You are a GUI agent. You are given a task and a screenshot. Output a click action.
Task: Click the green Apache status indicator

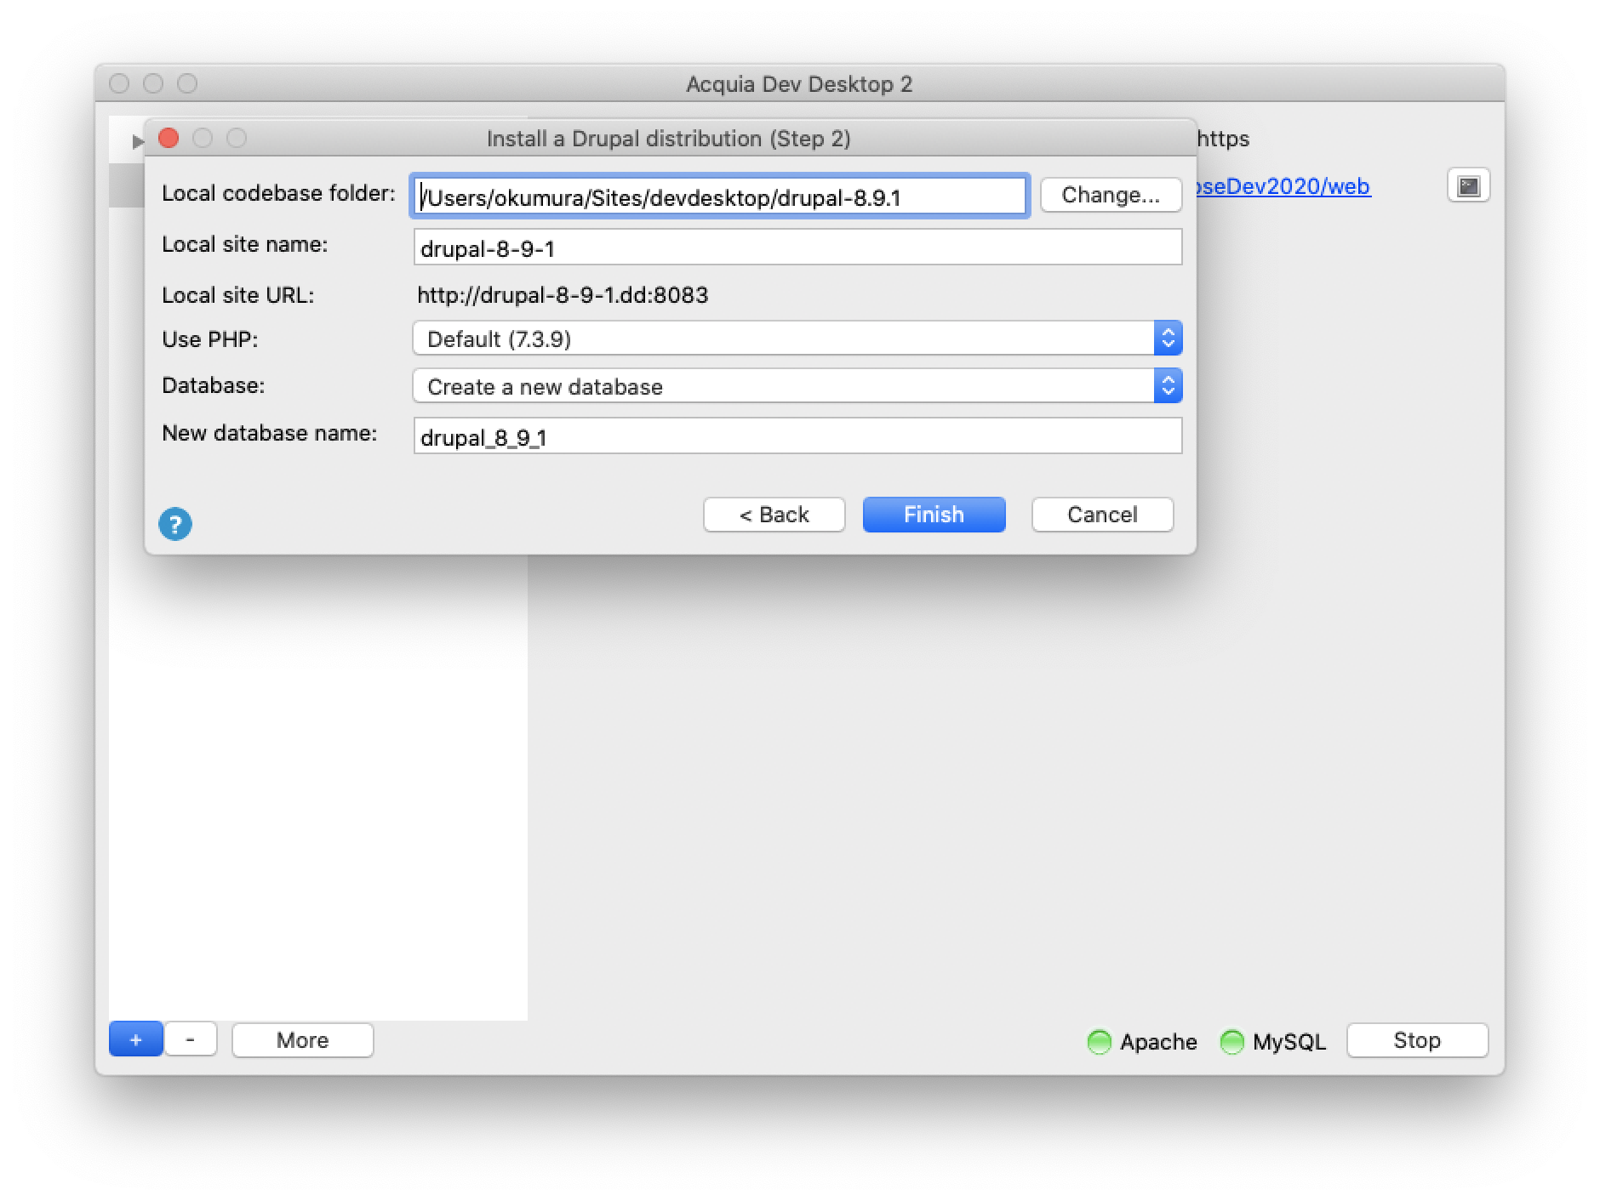[1100, 1041]
